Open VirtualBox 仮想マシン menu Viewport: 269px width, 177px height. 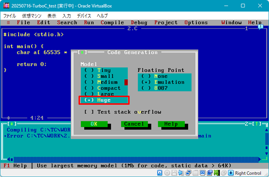[32, 16]
